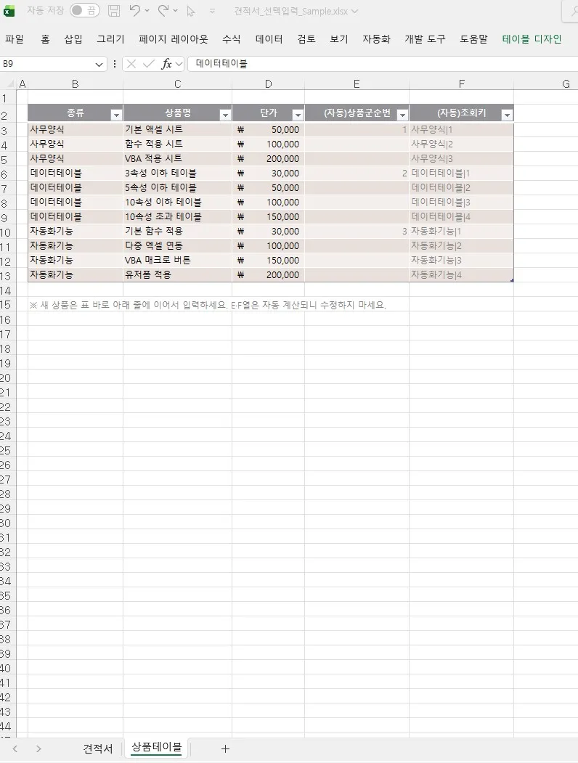The height and width of the screenshot is (763, 578).
Task: Open the 데이터 ribbon tab
Action: [269, 39]
